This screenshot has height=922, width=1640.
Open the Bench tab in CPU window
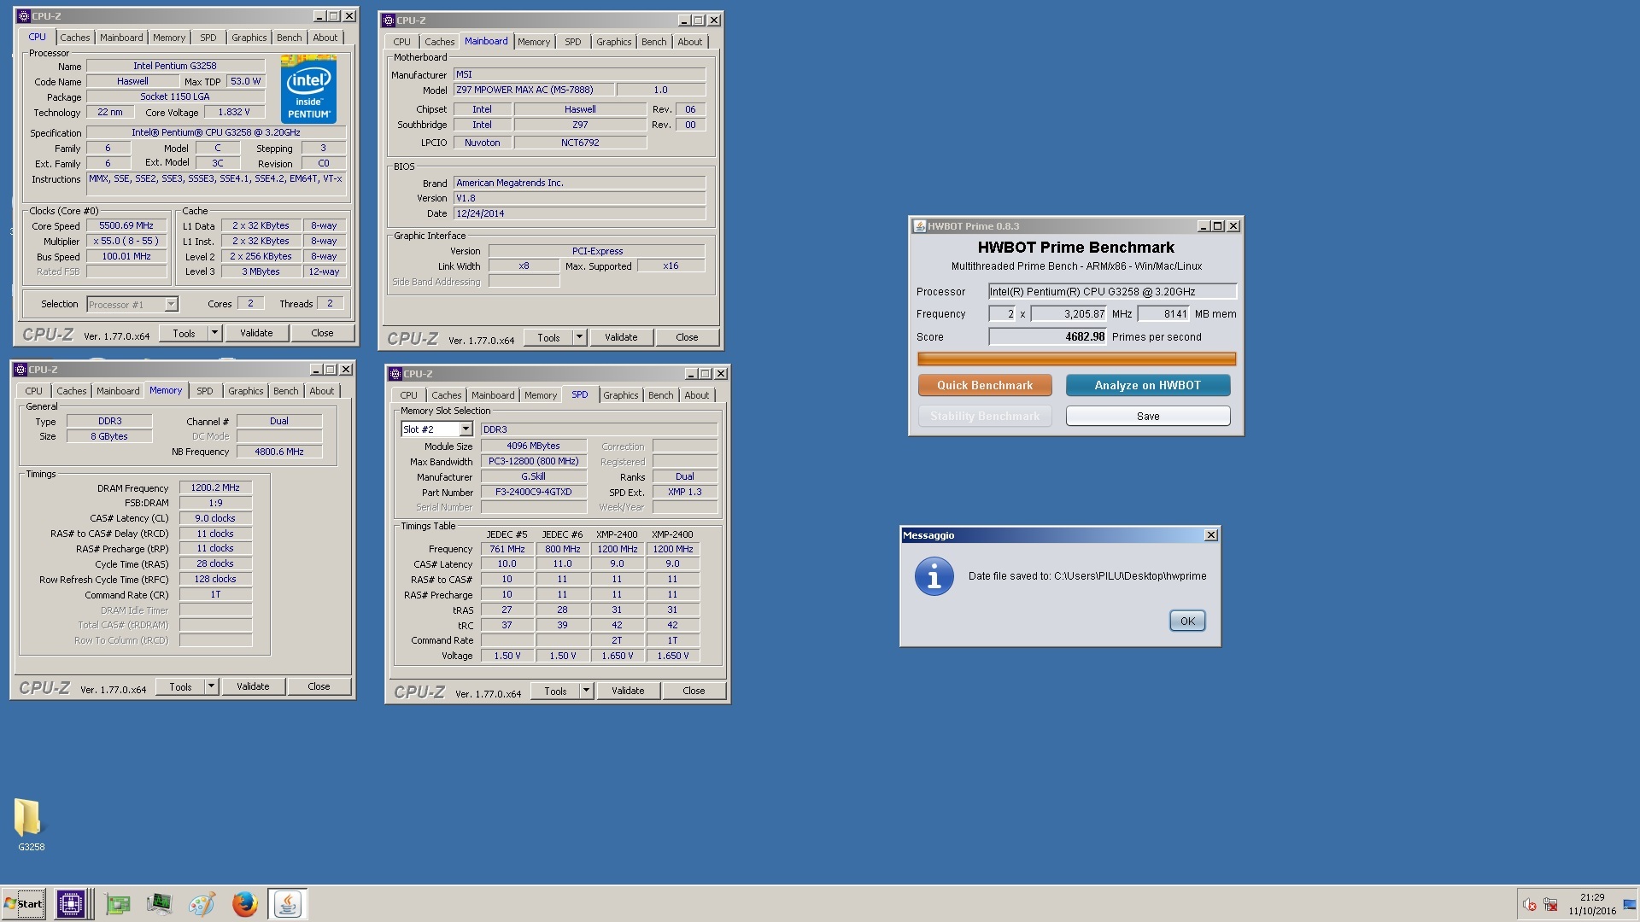click(289, 38)
